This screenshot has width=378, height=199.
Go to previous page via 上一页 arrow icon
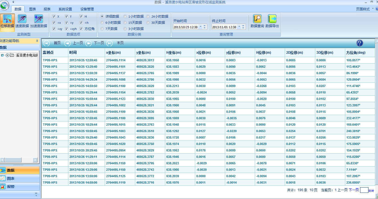click(67, 43)
